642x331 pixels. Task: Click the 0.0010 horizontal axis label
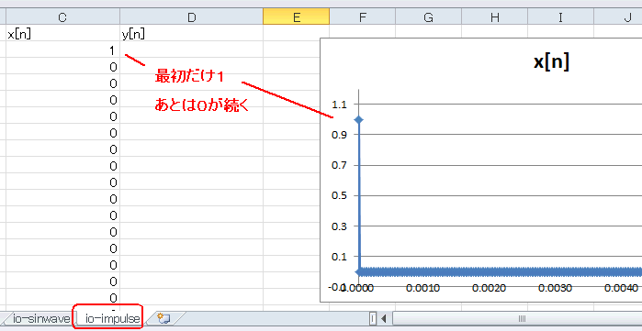pyautogui.click(x=423, y=288)
